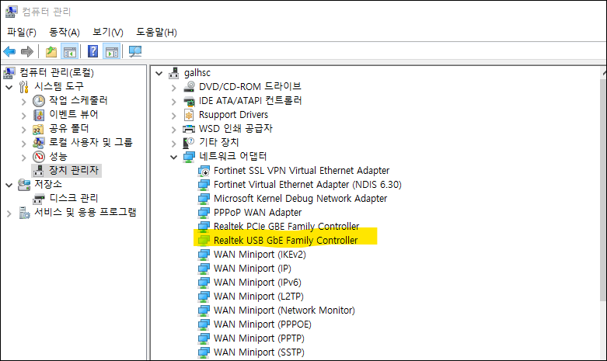Toggle the Show/Hide Action Pane icon
The width and height of the screenshot is (607, 361).
click(x=111, y=52)
